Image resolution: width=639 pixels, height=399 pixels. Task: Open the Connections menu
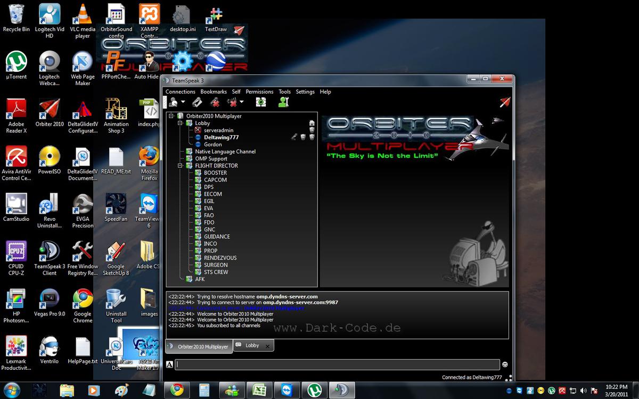(181, 92)
